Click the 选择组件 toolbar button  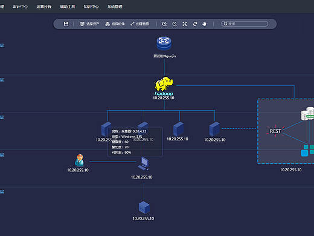tap(115, 24)
